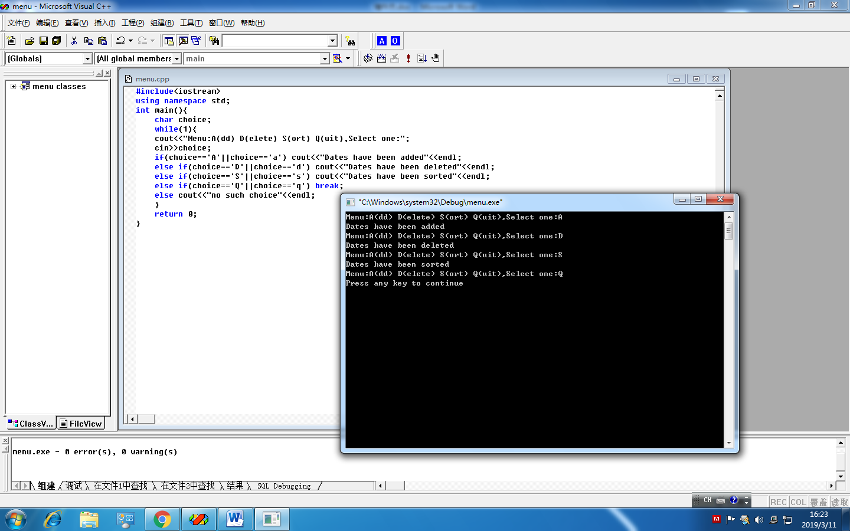Image resolution: width=850 pixels, height=531 pixels.
Task: Switch to the FileView tab
Action: [81, 424]
